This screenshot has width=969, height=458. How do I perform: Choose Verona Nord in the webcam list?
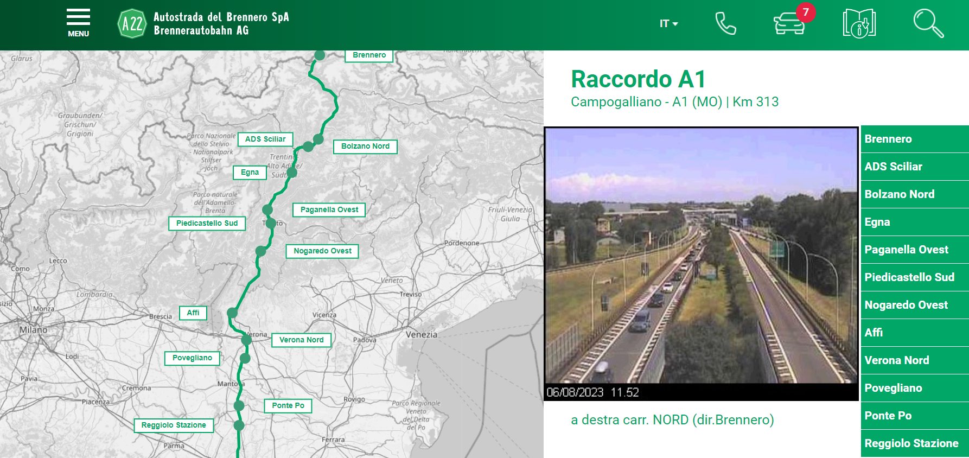coord(915,360)
